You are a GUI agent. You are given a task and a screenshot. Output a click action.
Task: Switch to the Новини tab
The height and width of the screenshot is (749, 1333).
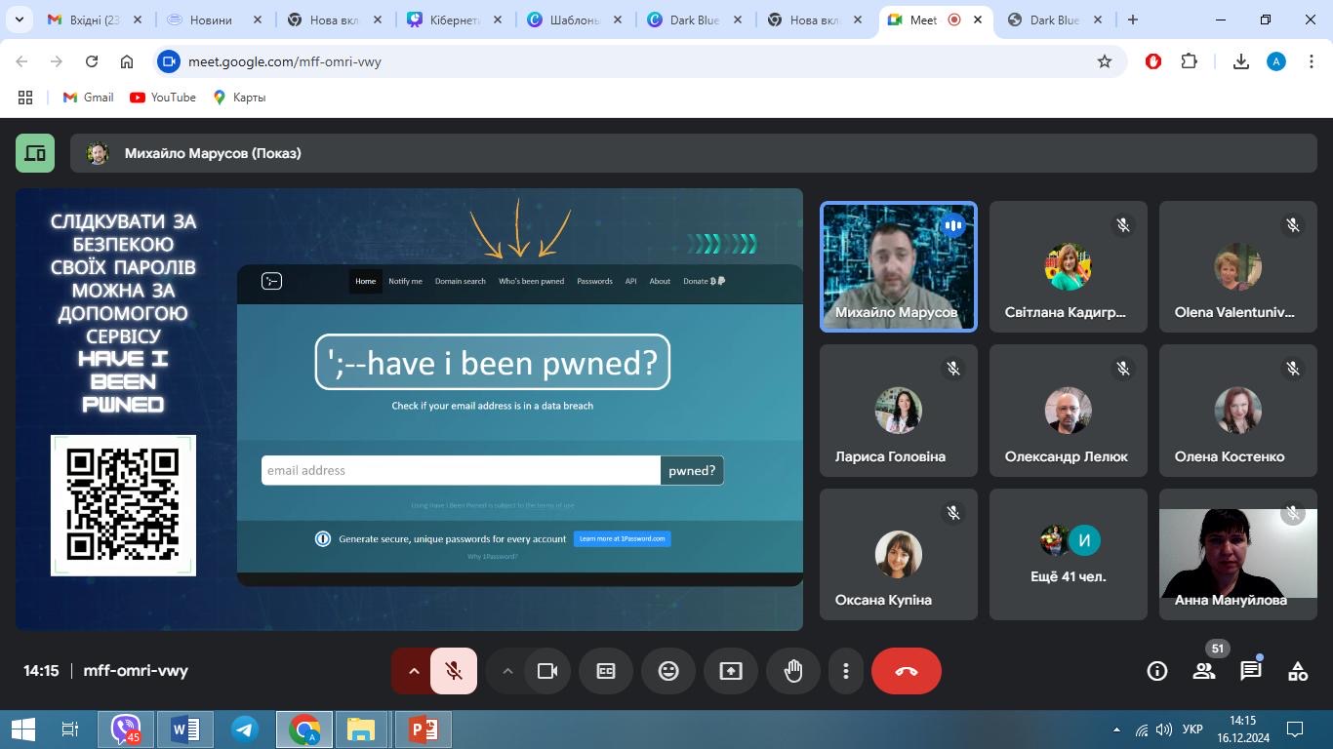pyautogui.click(x=213, y=20)
